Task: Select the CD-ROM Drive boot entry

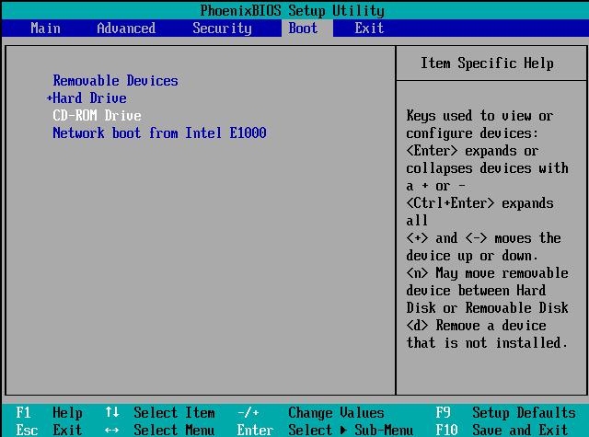Action: 97,115
